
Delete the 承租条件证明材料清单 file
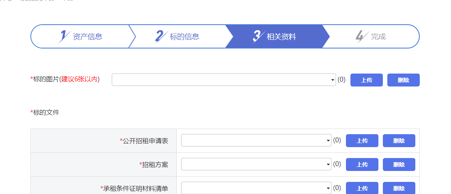[399, 188]
